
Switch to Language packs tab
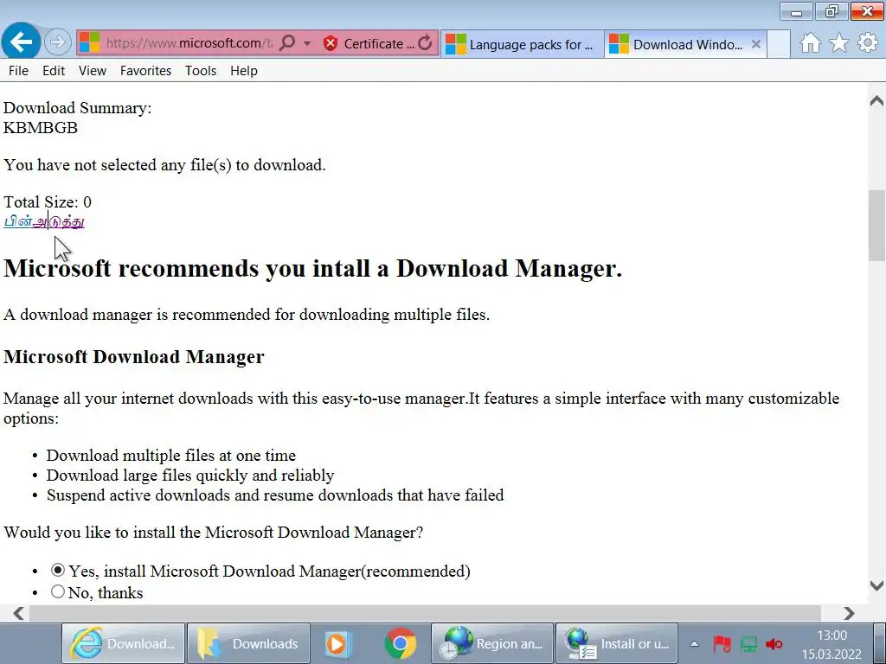522,44
